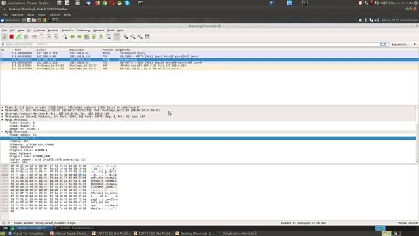
Task: Jump to first packet icon
Action: [94, 37]
